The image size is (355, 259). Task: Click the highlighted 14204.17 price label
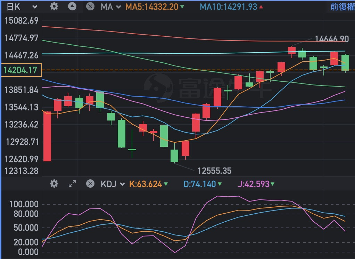pos(20,70)
